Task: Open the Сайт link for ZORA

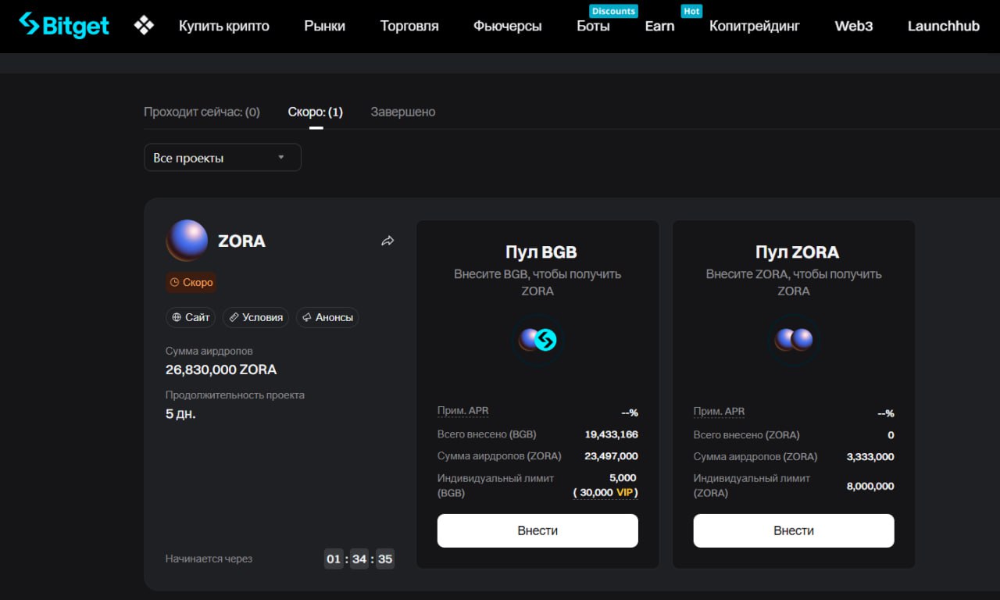Action: pos(191,317)
